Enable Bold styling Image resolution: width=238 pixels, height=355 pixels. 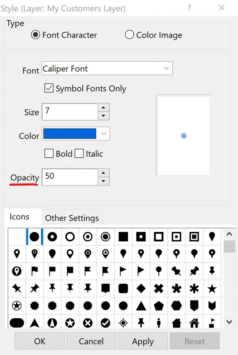coord(49,153)
